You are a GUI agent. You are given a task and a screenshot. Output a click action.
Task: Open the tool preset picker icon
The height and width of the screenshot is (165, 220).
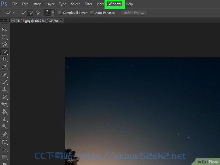tap(8, 13)
